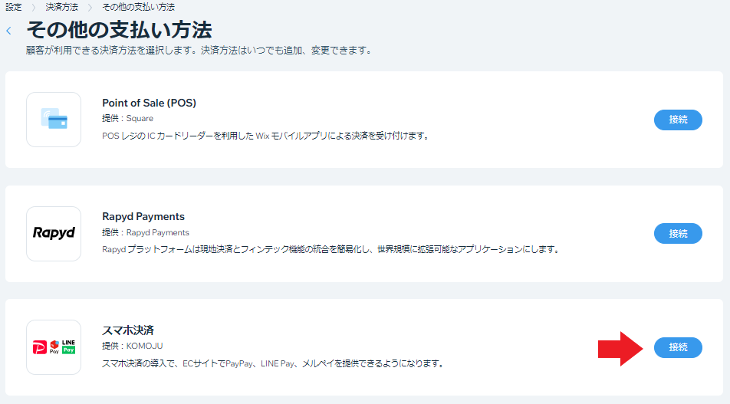
Task: Click the PayPay LINE Pay logo thumbnail
Action: (x=54, y=347)
